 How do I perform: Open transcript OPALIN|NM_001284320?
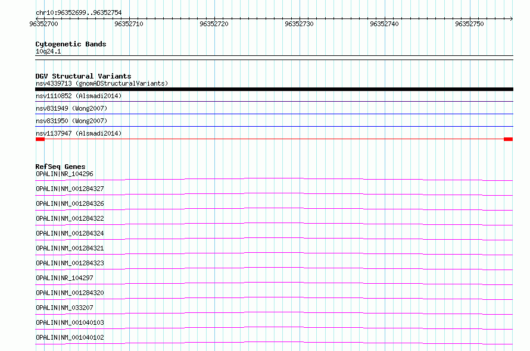[70, 293]
